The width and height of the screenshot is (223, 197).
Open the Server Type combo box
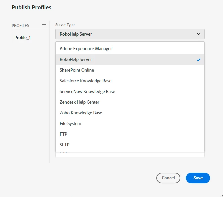pos(130,34)
